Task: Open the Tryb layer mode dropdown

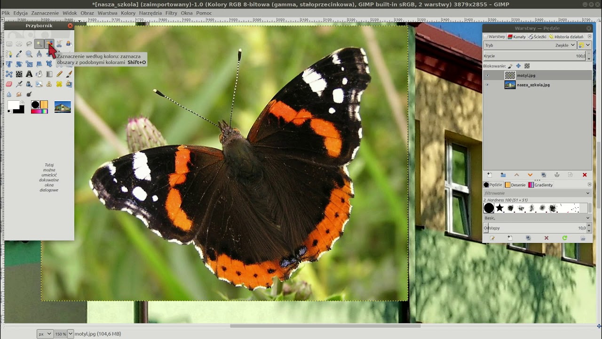Action: click(x=530, y=45)
